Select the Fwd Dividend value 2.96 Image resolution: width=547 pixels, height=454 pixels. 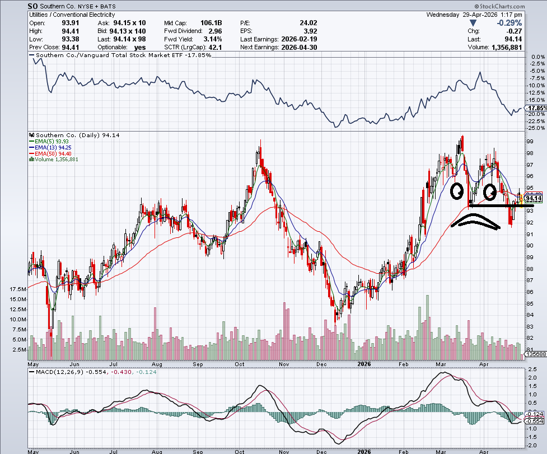[x=215, y=31]
